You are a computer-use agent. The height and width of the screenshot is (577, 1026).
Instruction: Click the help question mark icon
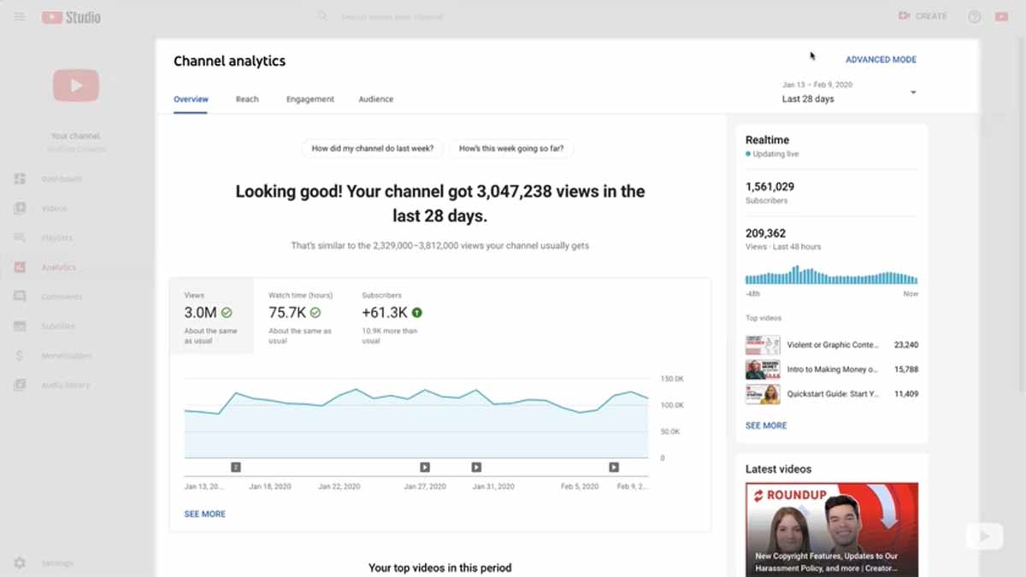974,17
